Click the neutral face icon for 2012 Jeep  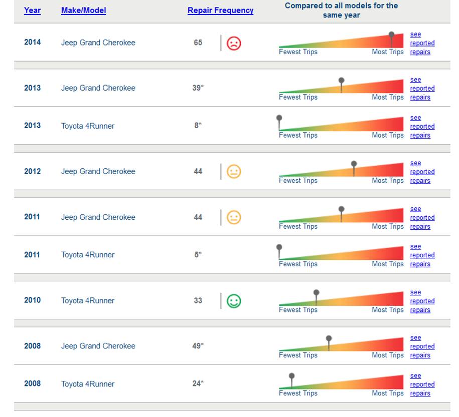coord(234,172)
